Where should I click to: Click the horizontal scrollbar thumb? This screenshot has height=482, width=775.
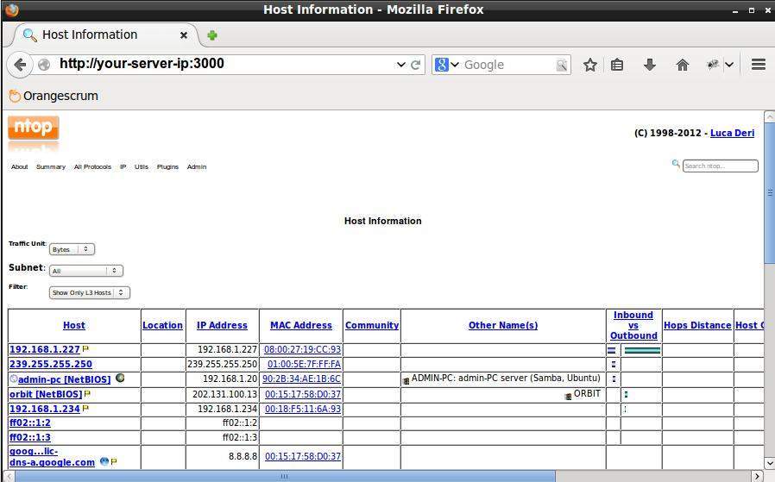(285, 476)
